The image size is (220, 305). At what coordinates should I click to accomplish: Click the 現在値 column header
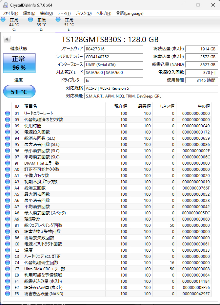coord(117,106)
